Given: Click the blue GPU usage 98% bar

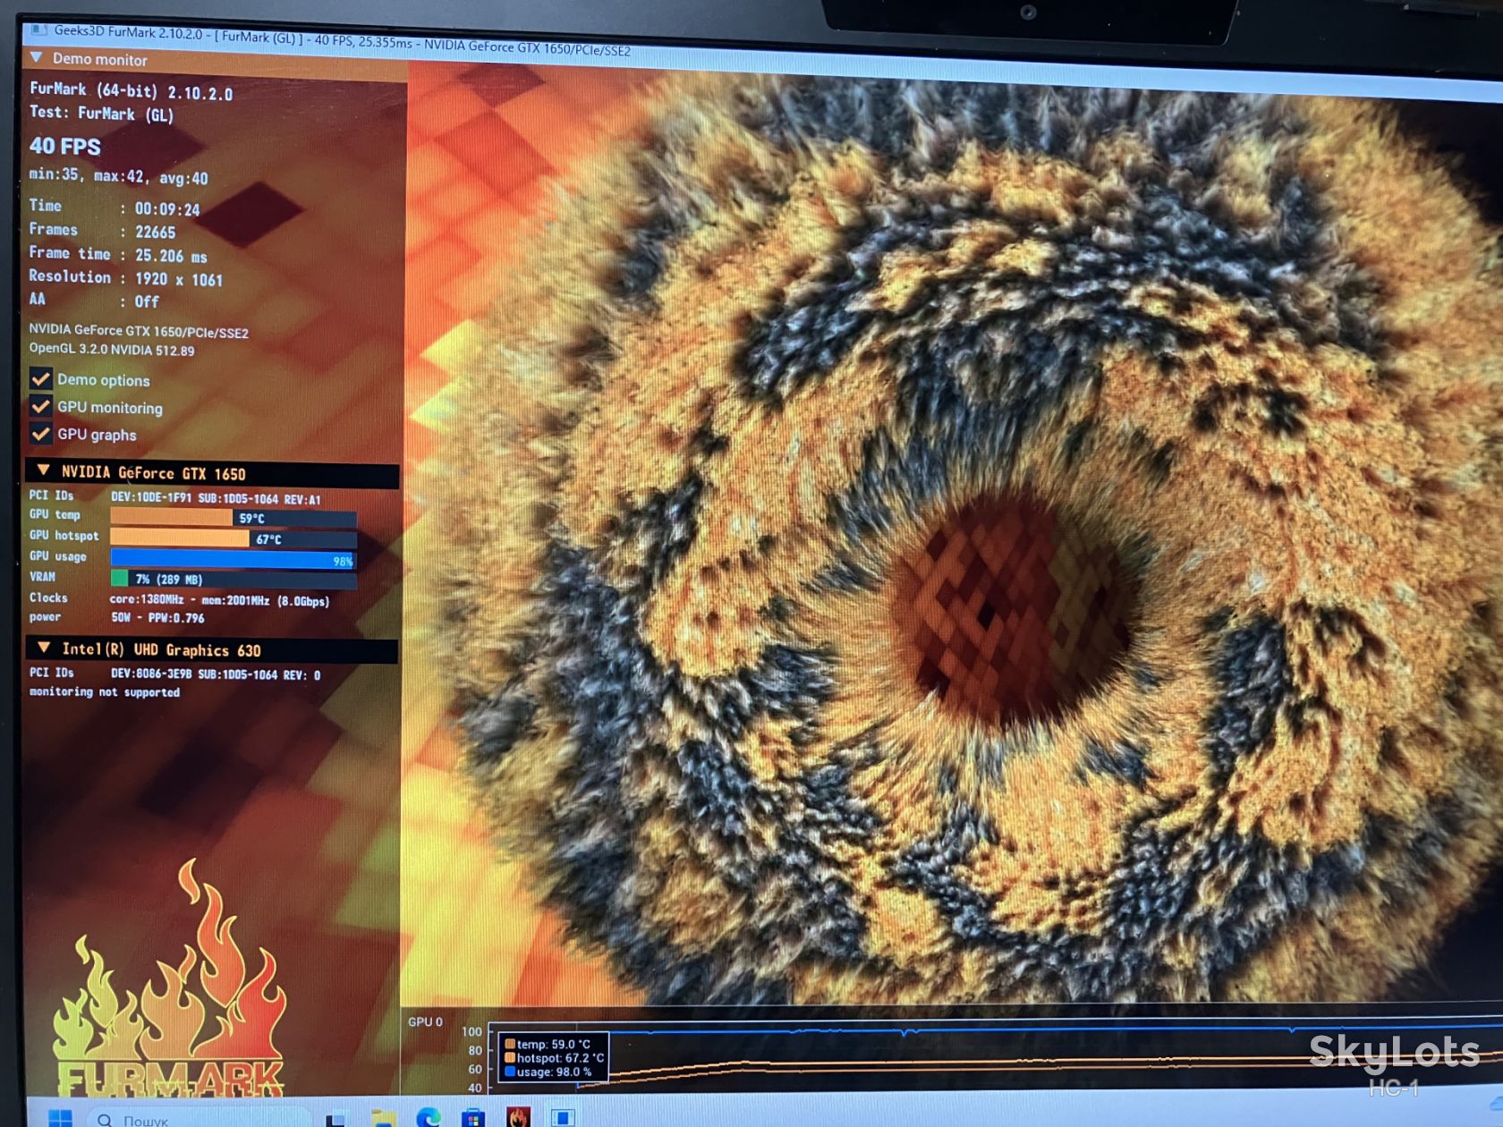Looking at the screenshot, I should click(x=234, y=559).
